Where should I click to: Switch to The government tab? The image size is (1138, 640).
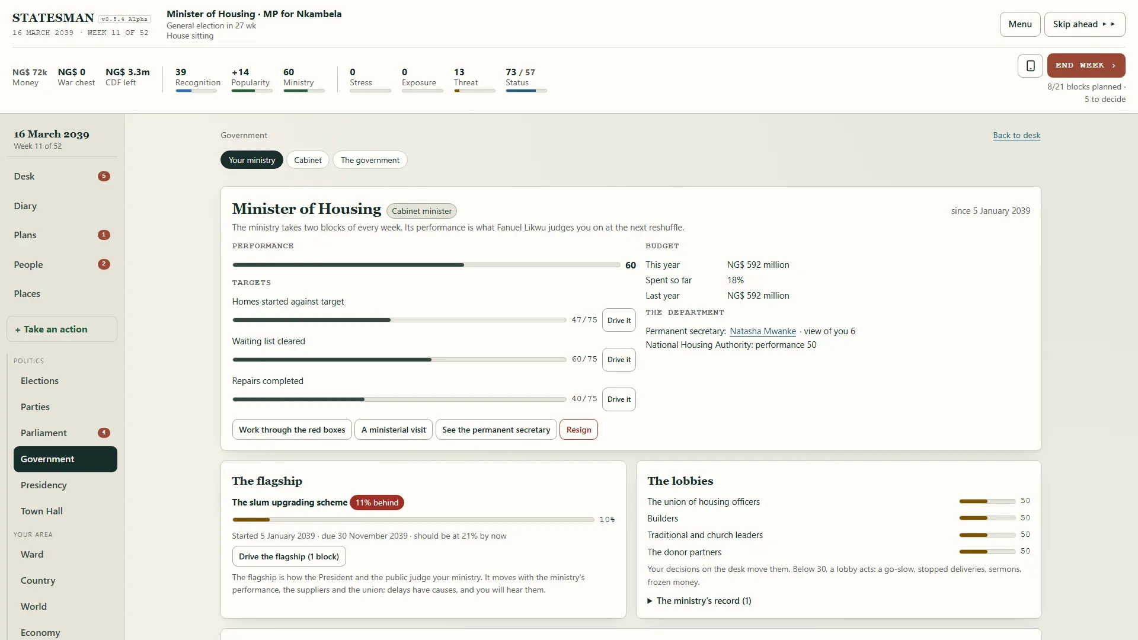click(370, 160)
